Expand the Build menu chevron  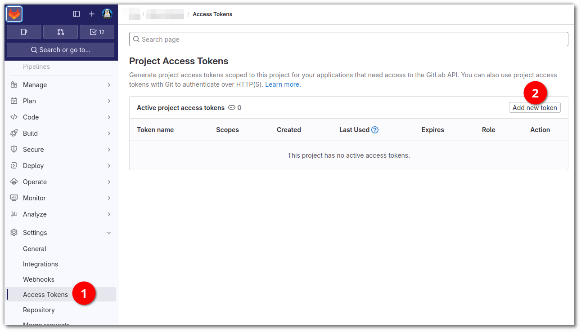[x=109, y=133]
